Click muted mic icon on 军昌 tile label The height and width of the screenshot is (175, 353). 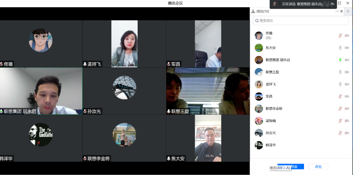point(169,64)
